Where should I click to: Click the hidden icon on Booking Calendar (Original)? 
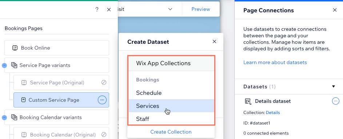click(104, 135)
